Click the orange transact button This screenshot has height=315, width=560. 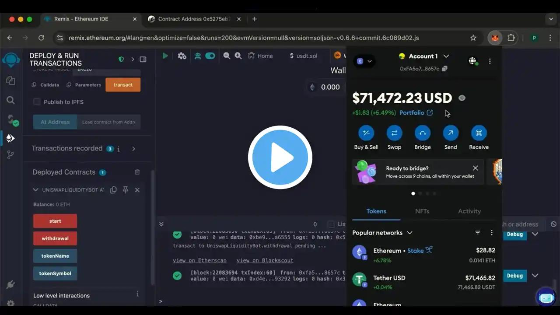coord(123,85)
